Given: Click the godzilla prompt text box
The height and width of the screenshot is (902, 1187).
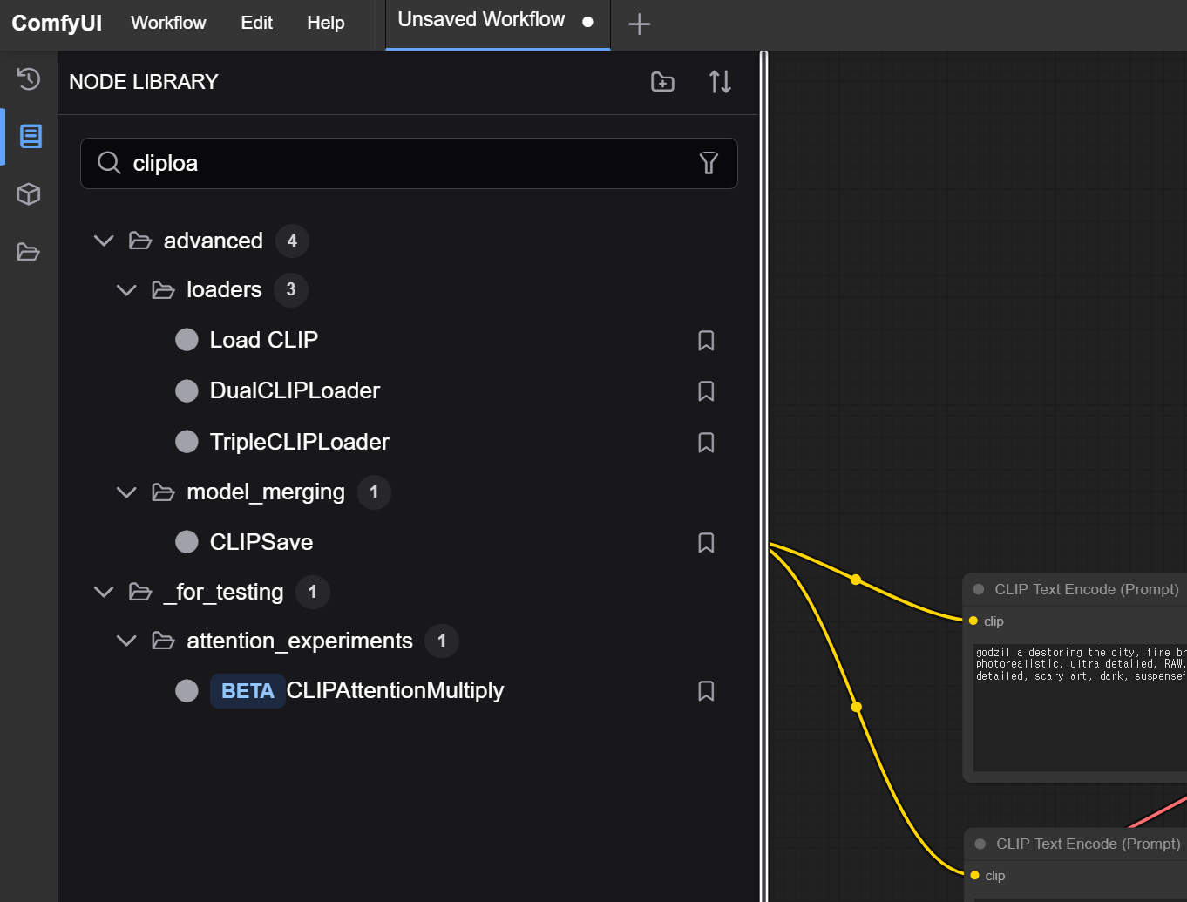Looking at the screenshot, I should 1080,708.
